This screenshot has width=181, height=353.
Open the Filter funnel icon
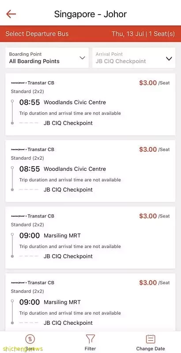pos(90,339)
